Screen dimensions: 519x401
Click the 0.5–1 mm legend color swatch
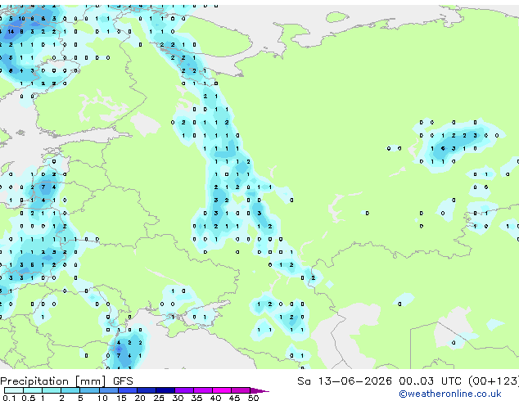point(33,390)
